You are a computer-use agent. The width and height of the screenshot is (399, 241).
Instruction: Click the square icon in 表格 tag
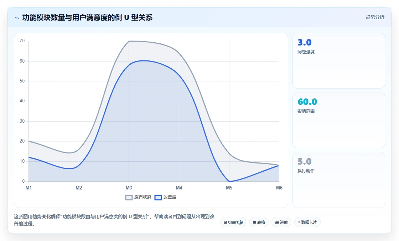[x=254, y=223]
